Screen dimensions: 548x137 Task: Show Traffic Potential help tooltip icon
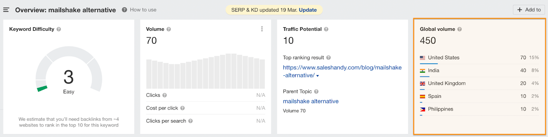click(x=326, y=29)
